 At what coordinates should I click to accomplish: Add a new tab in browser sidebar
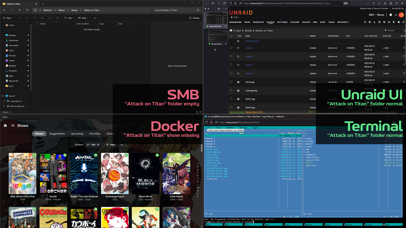(x=215, y=49)
